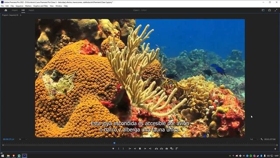Image resolution: width=280 pixels, height=158 pixels.
Task: Open the Help menu
Action: pyautogui.click(x=66, y=6)
